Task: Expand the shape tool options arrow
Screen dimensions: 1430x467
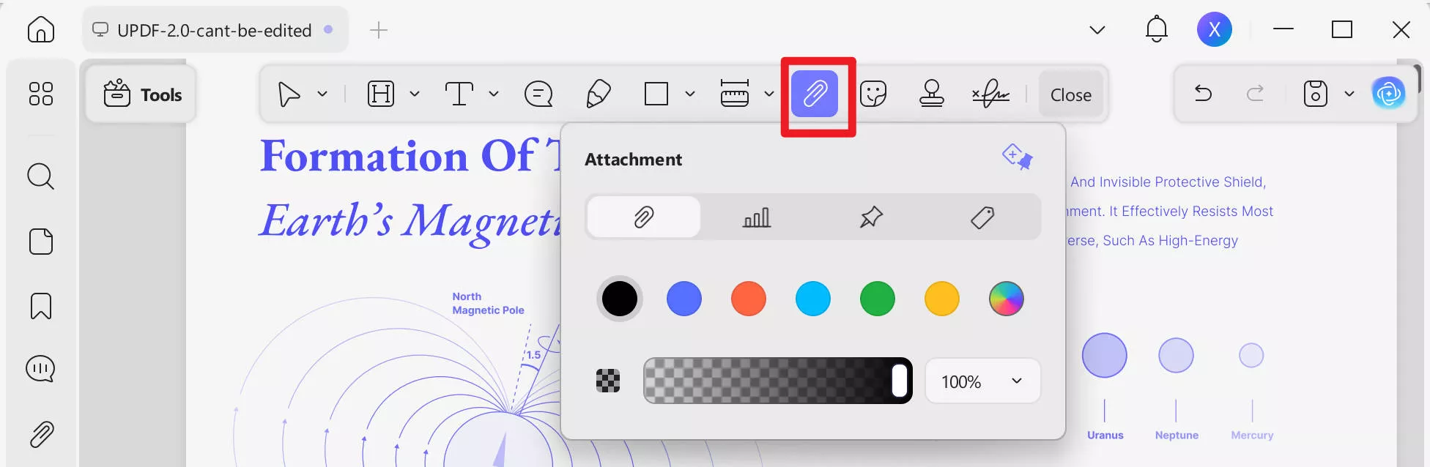Action: [x=690, y=94]
